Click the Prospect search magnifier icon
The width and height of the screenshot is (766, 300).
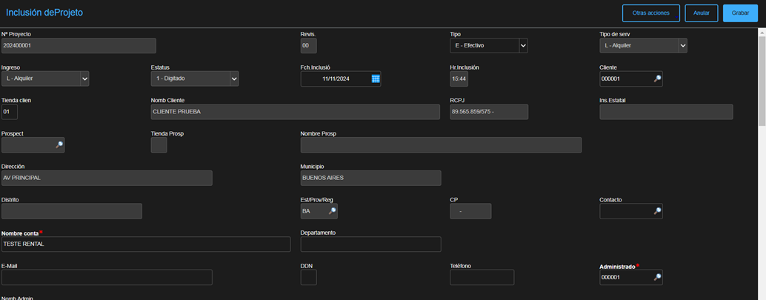[59, 144]
